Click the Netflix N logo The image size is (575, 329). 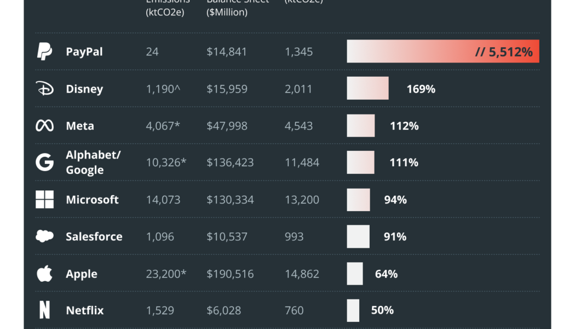click(x=44, y=310)
